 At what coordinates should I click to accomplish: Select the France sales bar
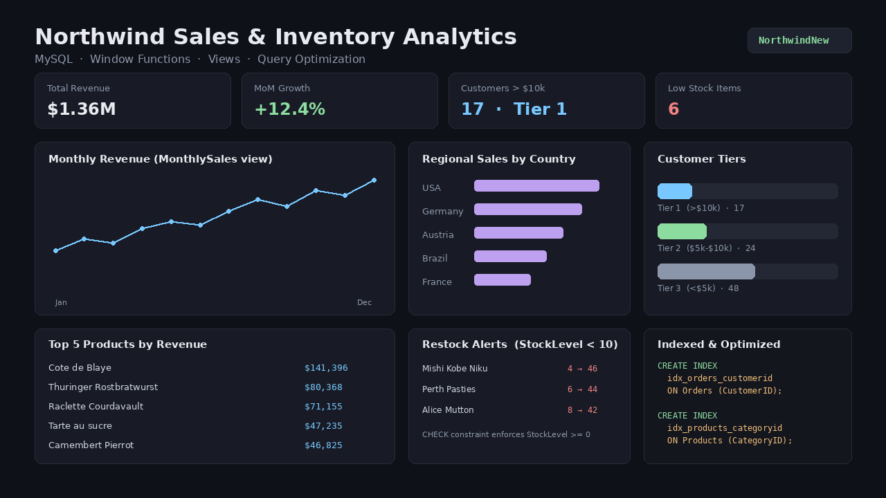pyautogui.click(x=503, y=279)
